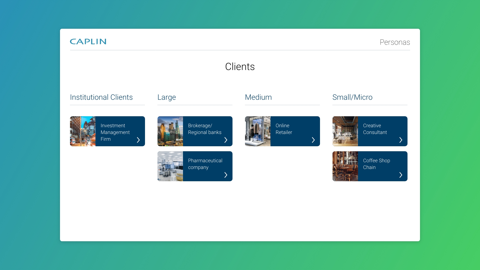
Task: Select the Pharmaceutical laboratory thumbnail image
Action: [x=170, y=166]
